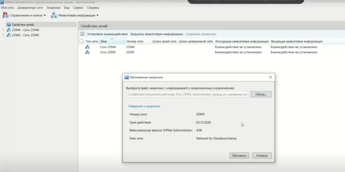Open the Справка menu
The height and width of the screenshot is (172, 345).
pyautogui.click(x=93, y=8)
